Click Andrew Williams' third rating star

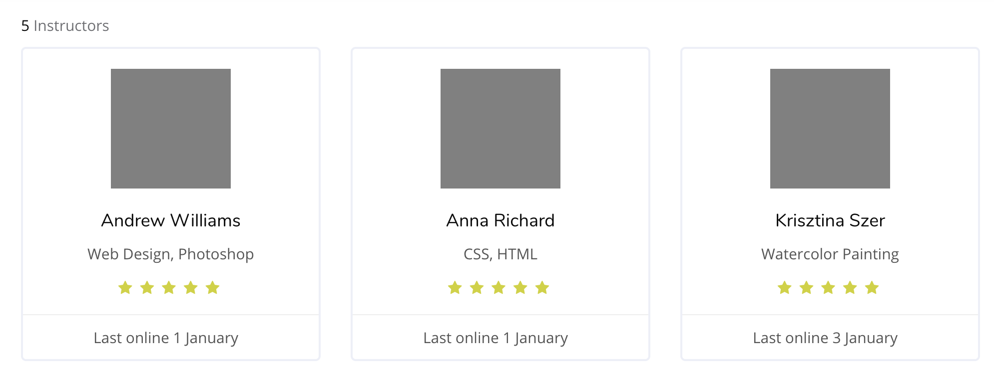click(169, 288)
